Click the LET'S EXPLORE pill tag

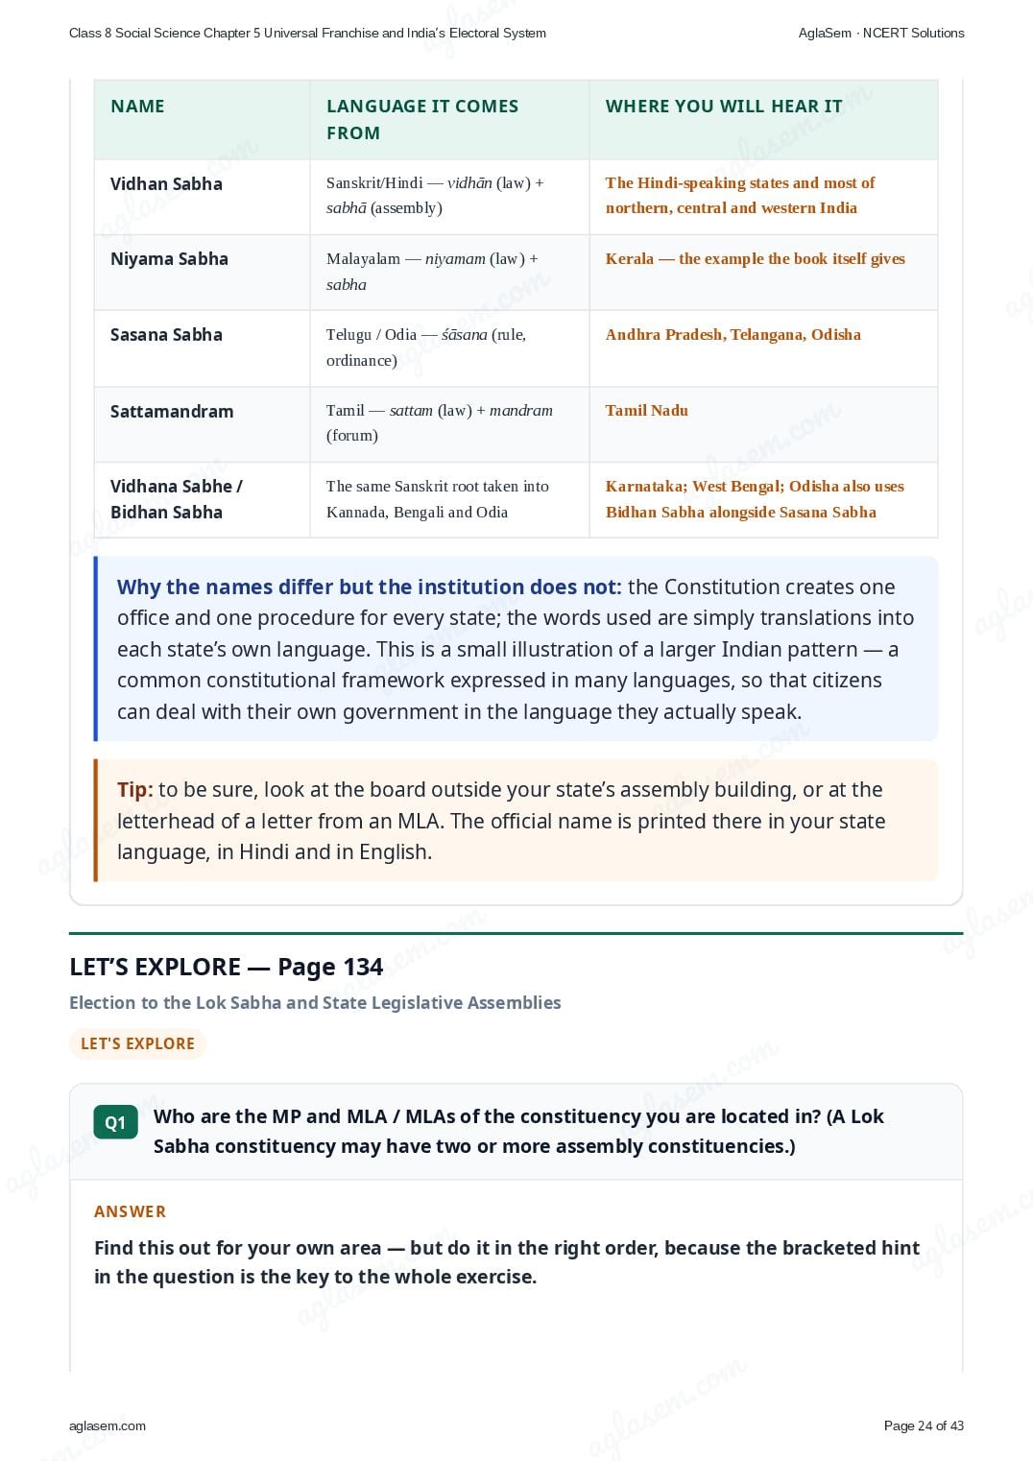[x=137, y=1043]
